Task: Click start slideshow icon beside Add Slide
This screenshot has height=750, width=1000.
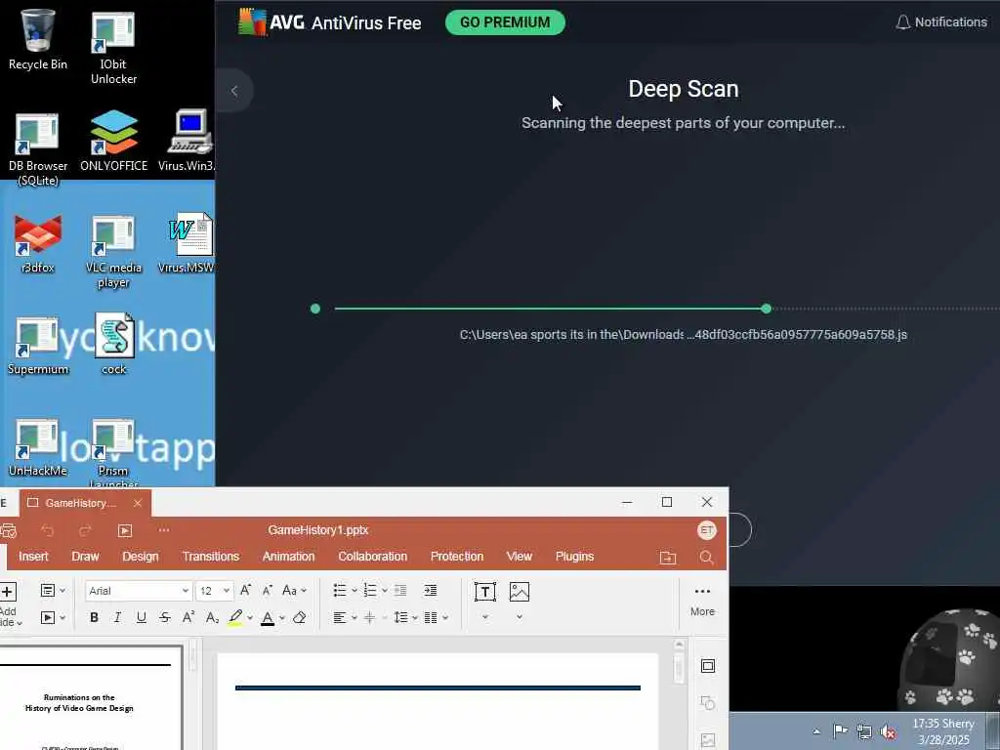Action: coord(48,617)
